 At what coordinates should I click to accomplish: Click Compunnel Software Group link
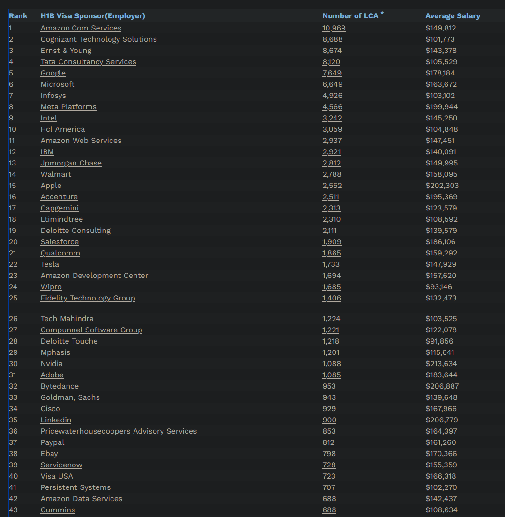click(91, 330)
